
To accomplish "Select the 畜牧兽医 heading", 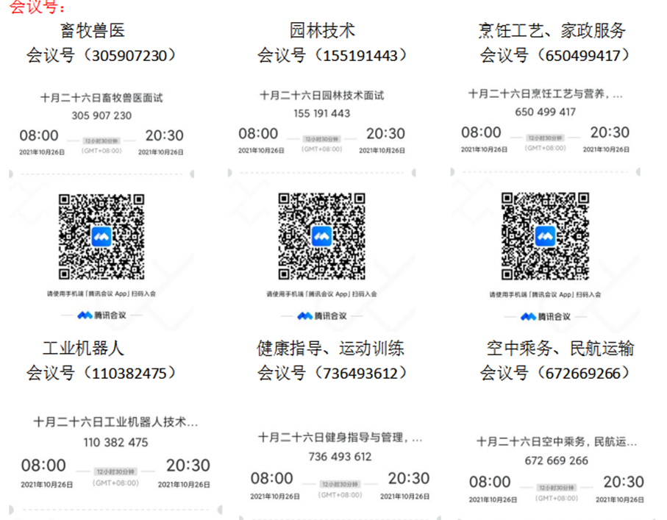I will click(93, 30).
